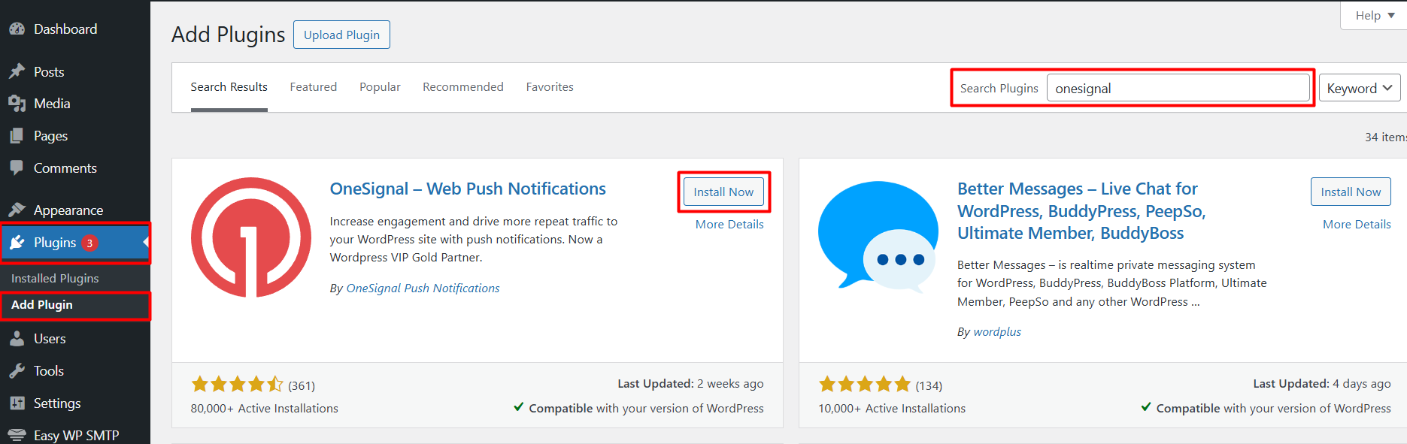The image size is (1407, 444).
Task: Click the Appearance paintbrush icon
Action: click(x=17, y=210)
